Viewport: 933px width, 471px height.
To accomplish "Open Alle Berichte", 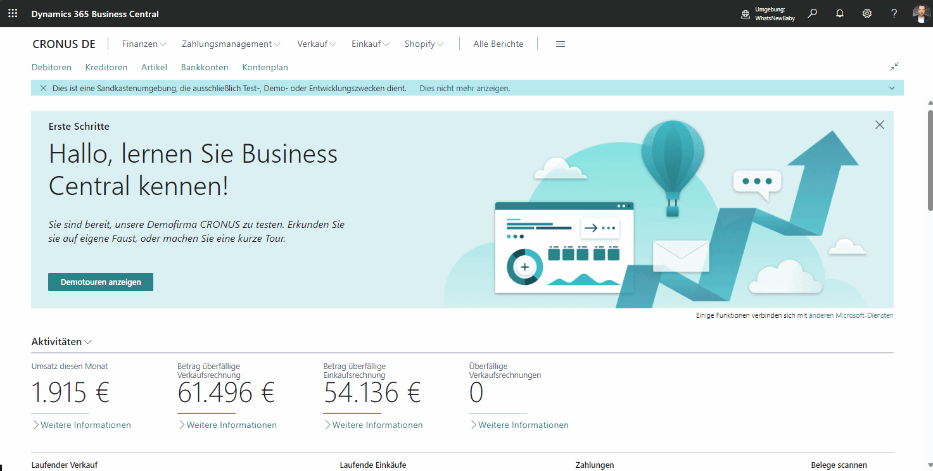I will (x=498, y=44).
